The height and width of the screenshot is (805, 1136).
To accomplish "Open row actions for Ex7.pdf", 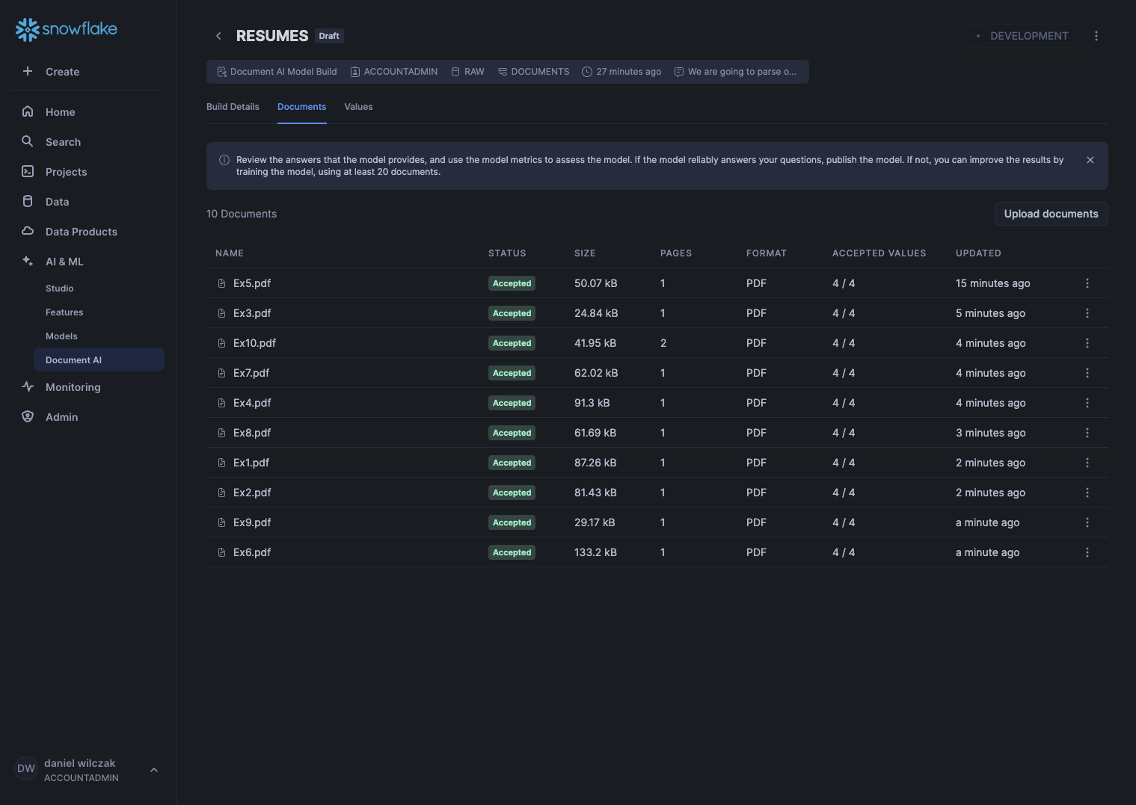I will (x=1087, y=373).
